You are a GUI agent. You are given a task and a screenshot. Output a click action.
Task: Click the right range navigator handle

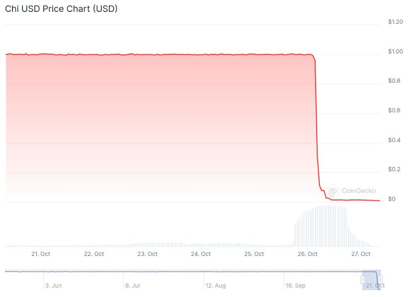[x=381, y=280]
